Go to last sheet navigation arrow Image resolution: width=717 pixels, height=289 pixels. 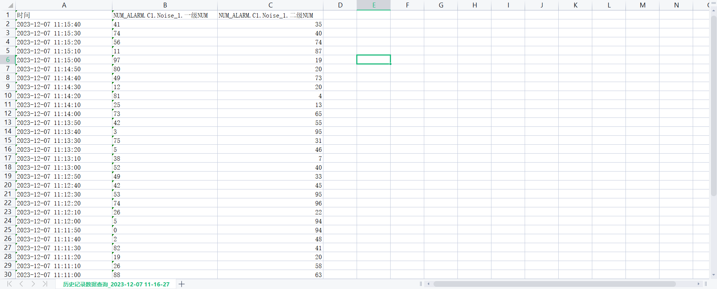[x=45, y=284]
